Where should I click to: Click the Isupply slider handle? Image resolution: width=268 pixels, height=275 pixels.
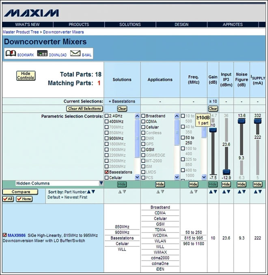(258, 121)
